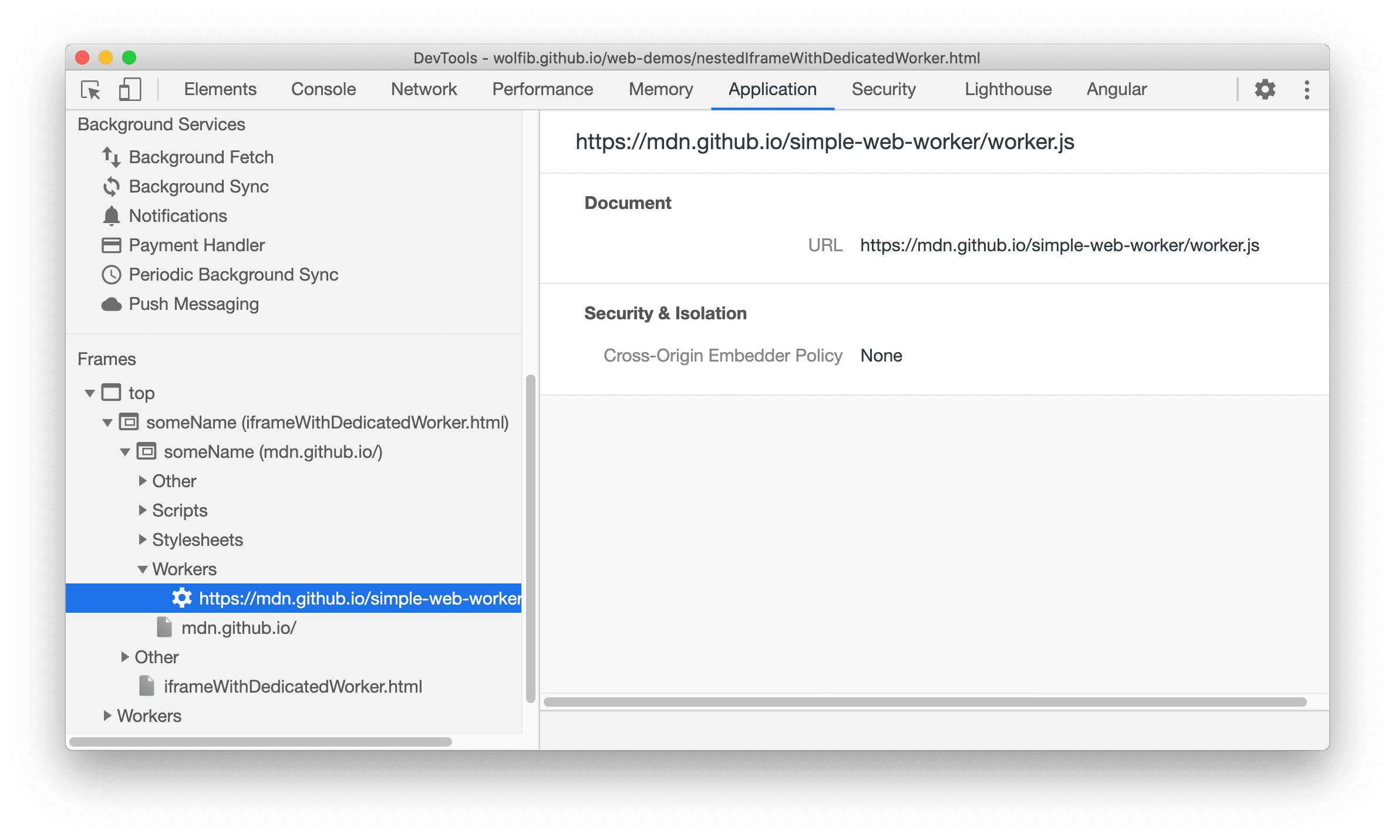Open the Lighthouse tab in DevTools
Viewport: 1395px width, 837px height.
pyautogui.click(x=1006, y=89)
